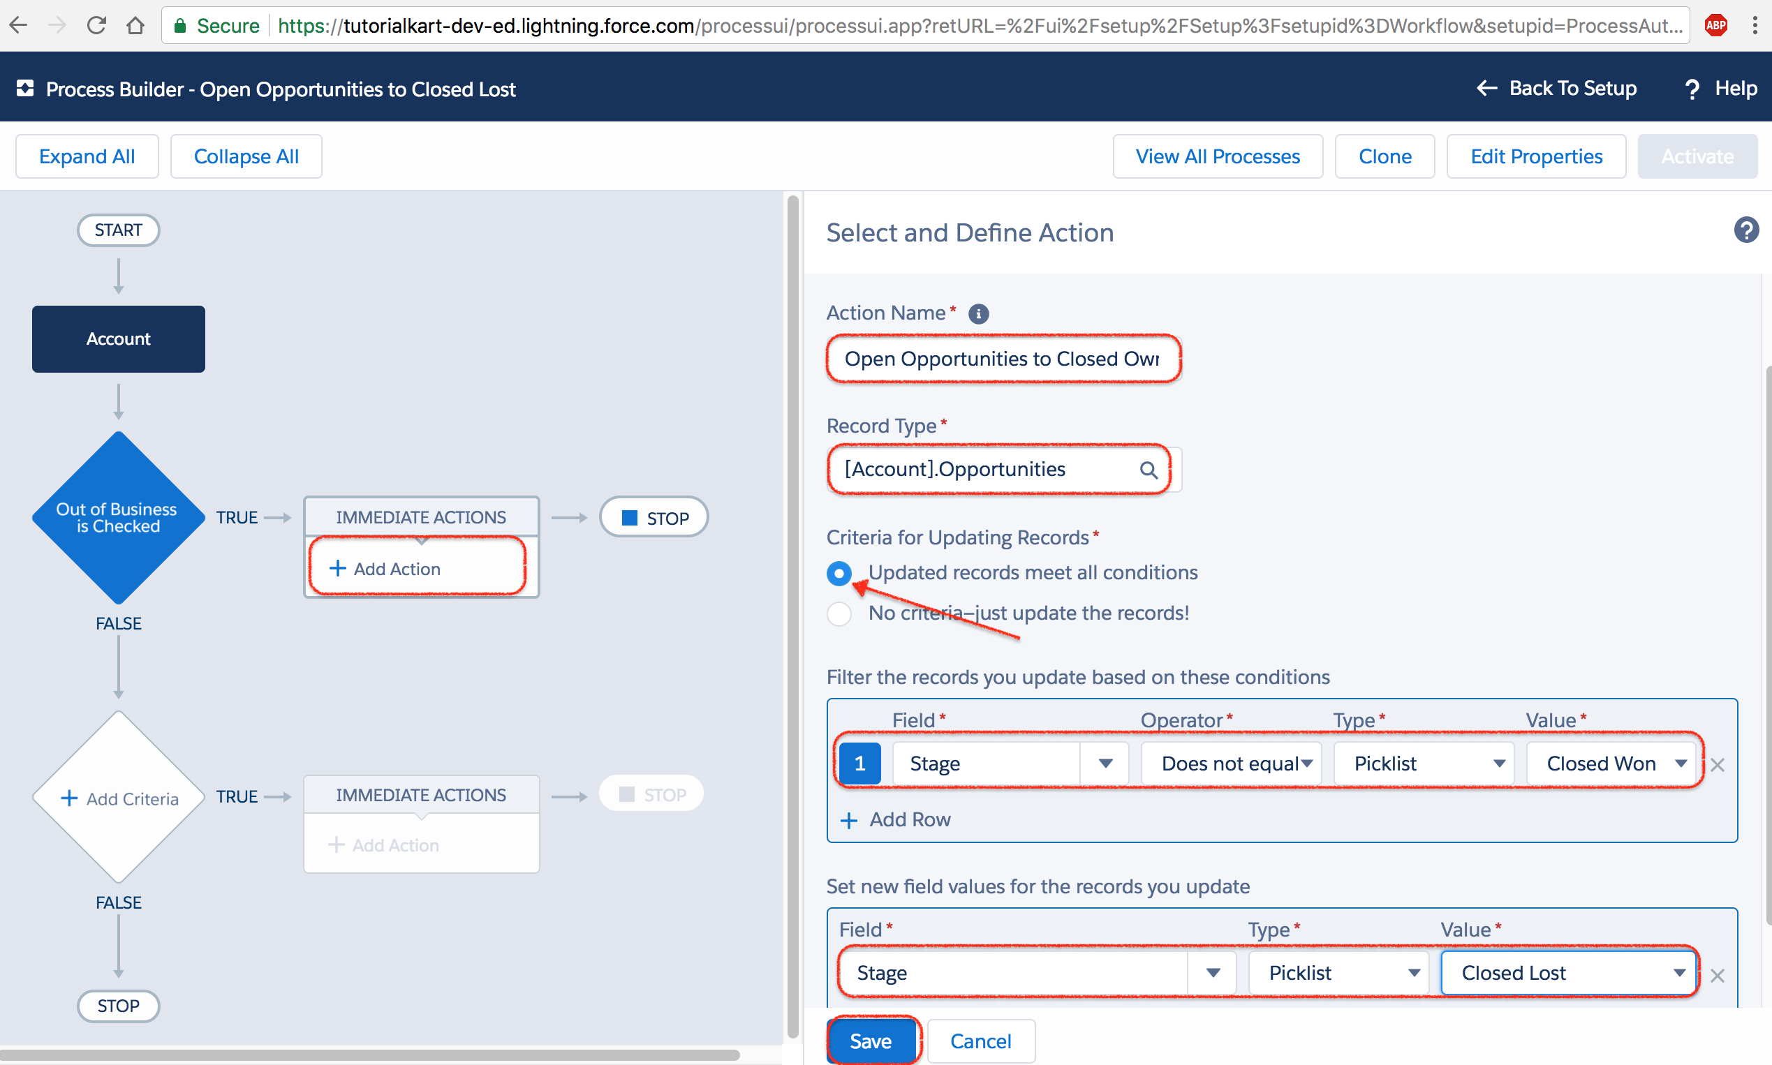Select No criteria–just update the records radio button

point(838,613)
